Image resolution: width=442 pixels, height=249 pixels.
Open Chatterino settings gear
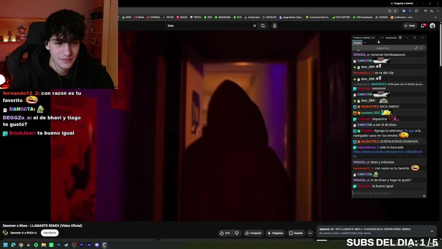pyautogui.click(x=400, y=38)
